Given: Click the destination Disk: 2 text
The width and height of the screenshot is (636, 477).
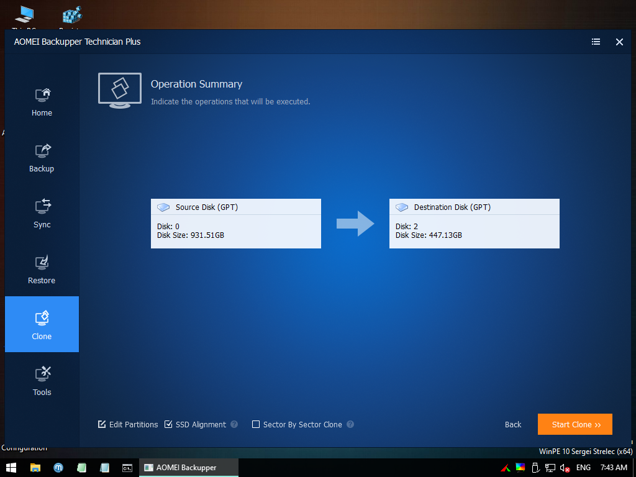Looking at the screenshot, I should point(406,226).
